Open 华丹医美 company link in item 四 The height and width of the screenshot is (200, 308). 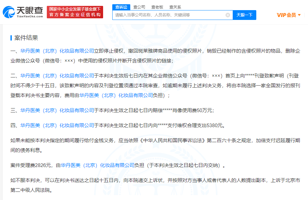(x=57, y=125)
